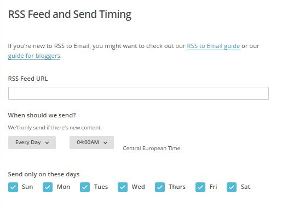Open the 04:00AM send time dropdown
305x208 pixels.
[91, 142]
